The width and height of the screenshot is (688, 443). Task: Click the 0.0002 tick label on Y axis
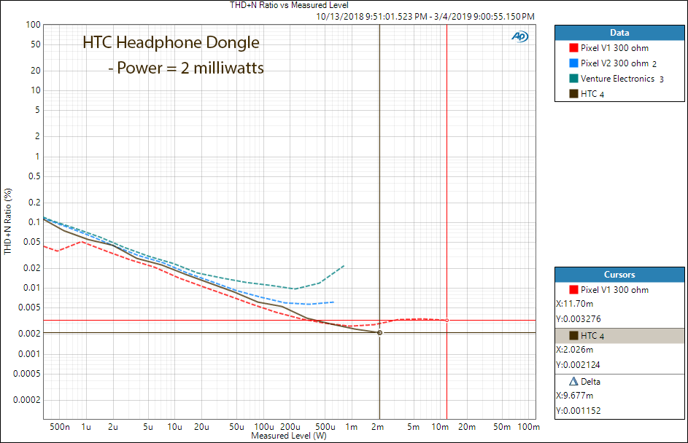(27, 399)
